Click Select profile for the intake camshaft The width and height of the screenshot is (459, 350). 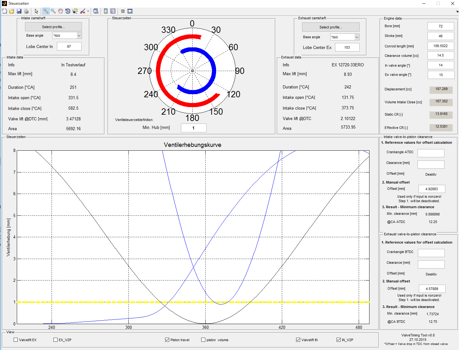tap(53, 27)
